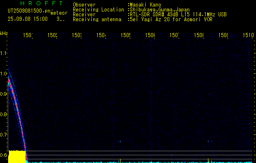Image resolution: width=256 pixels, height=163 pixels.
Task: Click the date stamp 25.09.08 15:00
Action: 28,19
